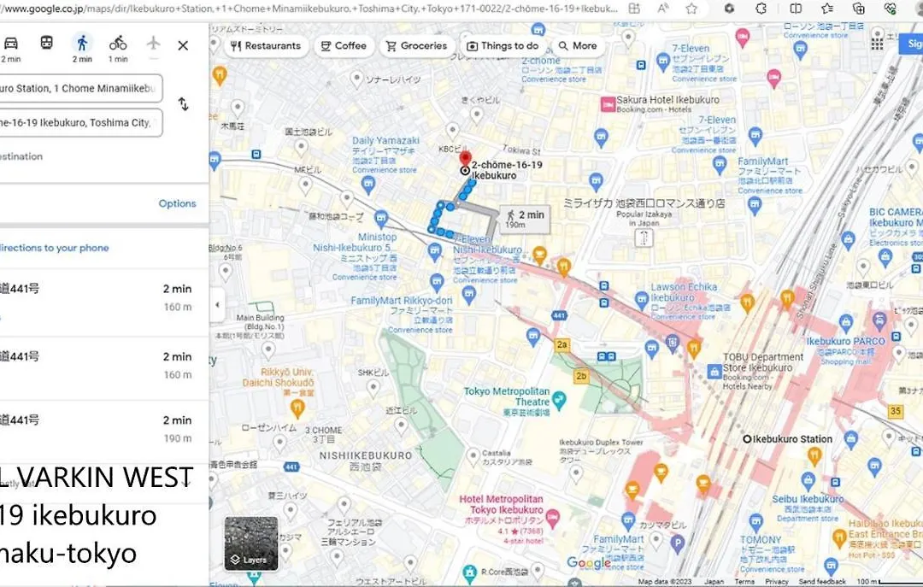The height and width of the screenshot is (587, 923).
Task: Close the directions panel
Action: (183, 45)
